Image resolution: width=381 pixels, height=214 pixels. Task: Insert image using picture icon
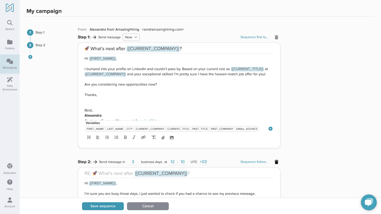(x=172, y=138)
